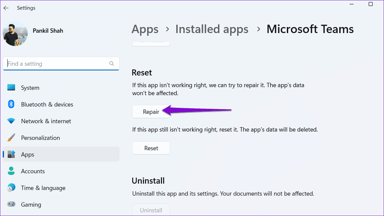Click the System monitor icon in sidebar
The width and height of the screenshot is (384, 216).
(x=11, y=88)
